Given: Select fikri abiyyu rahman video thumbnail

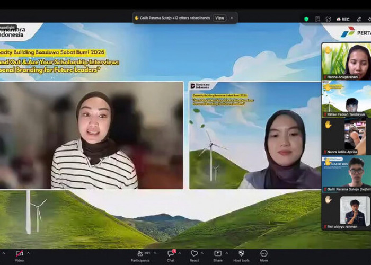Looking at the screenshot, I should (x=347, y=211).
